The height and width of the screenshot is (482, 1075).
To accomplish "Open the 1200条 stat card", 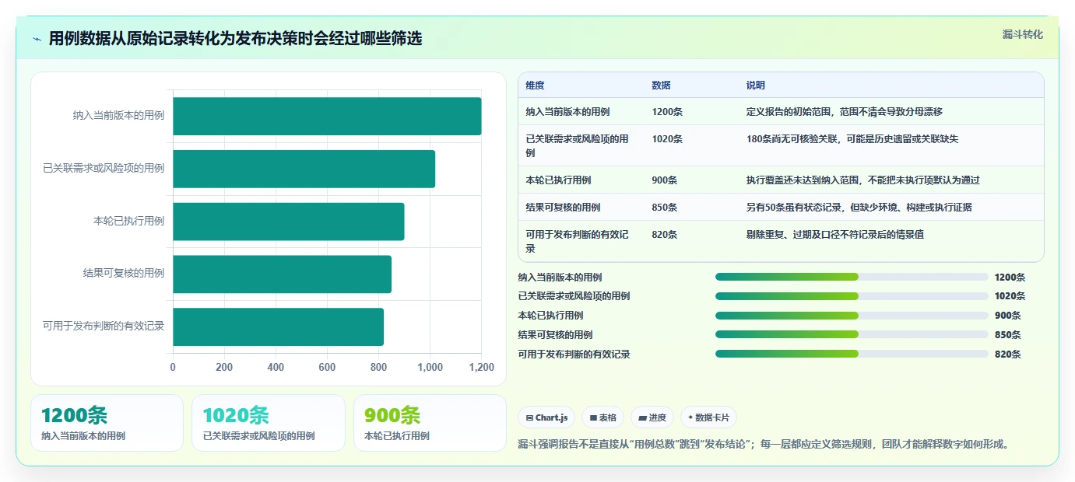I will (107, 423).
